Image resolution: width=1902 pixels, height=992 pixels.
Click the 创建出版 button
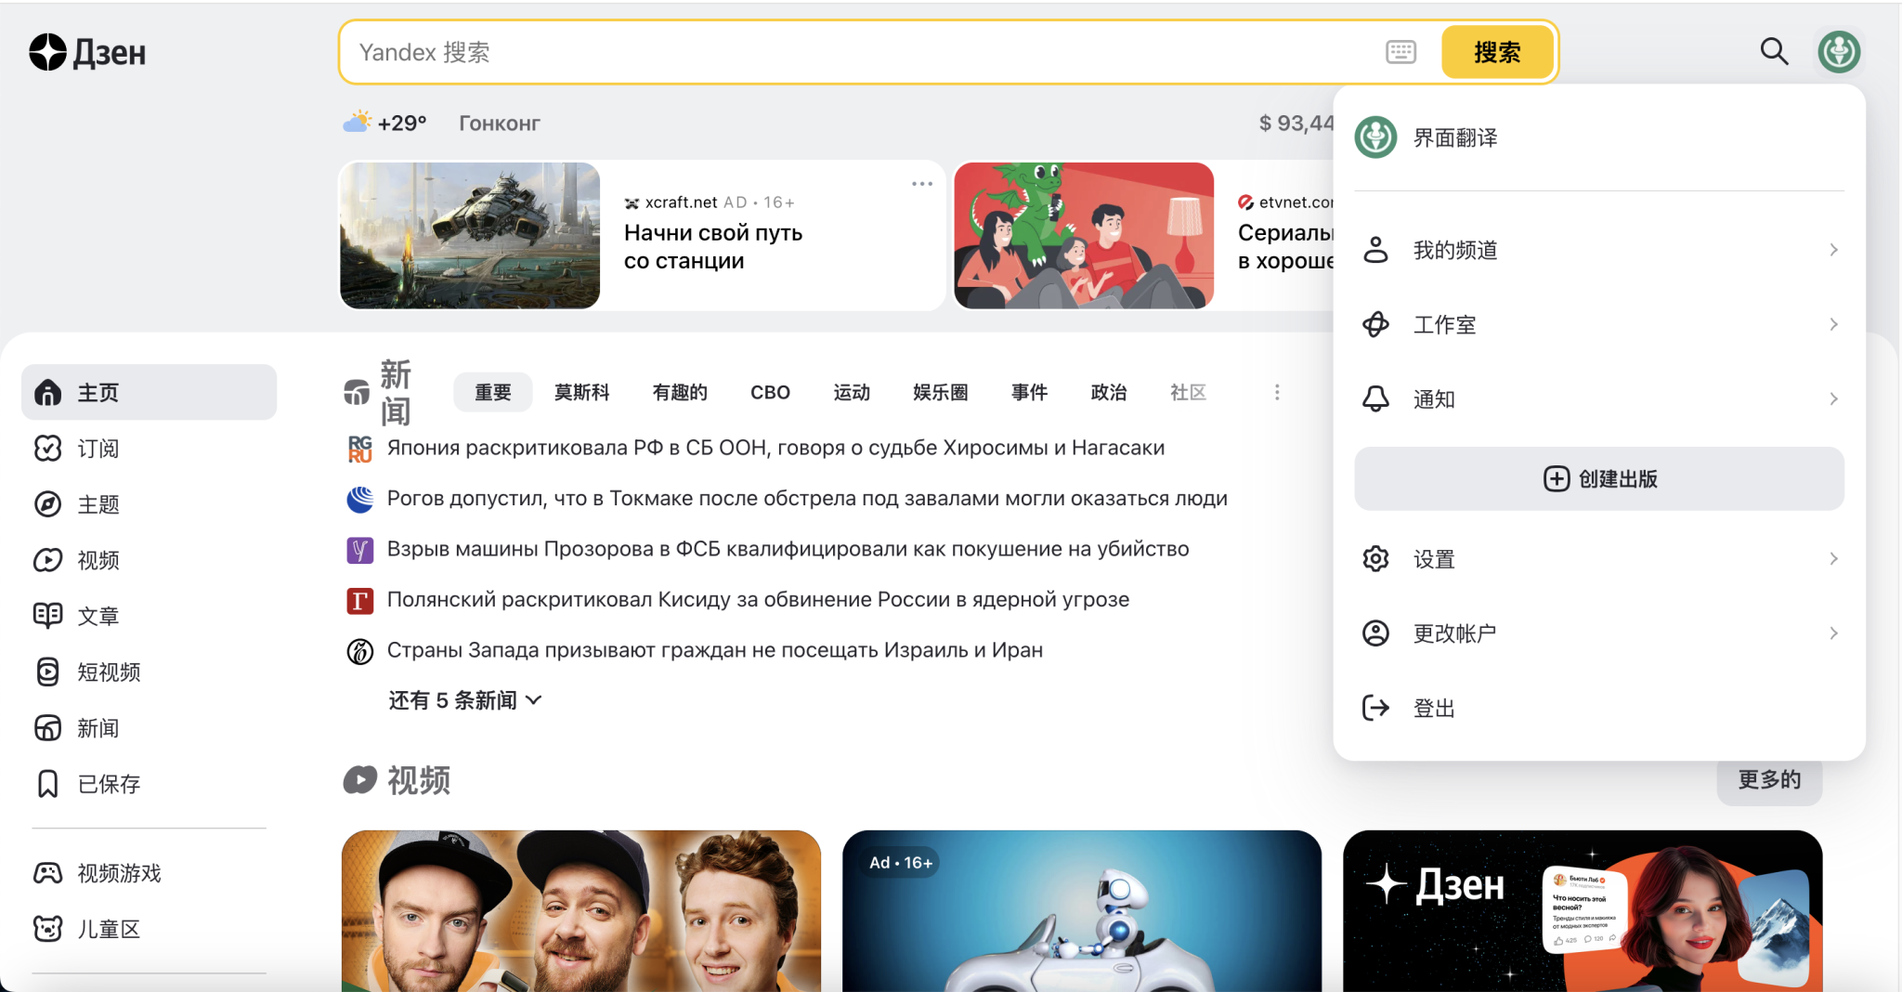coord(1598,478)
